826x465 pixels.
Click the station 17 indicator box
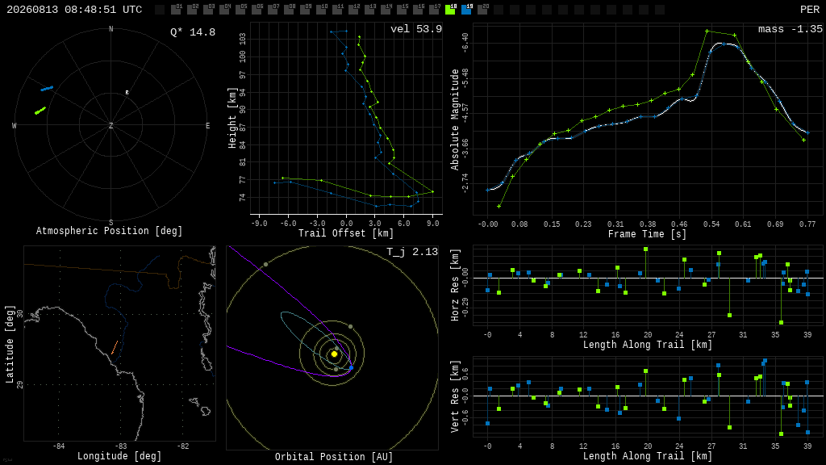click(434, 10)
